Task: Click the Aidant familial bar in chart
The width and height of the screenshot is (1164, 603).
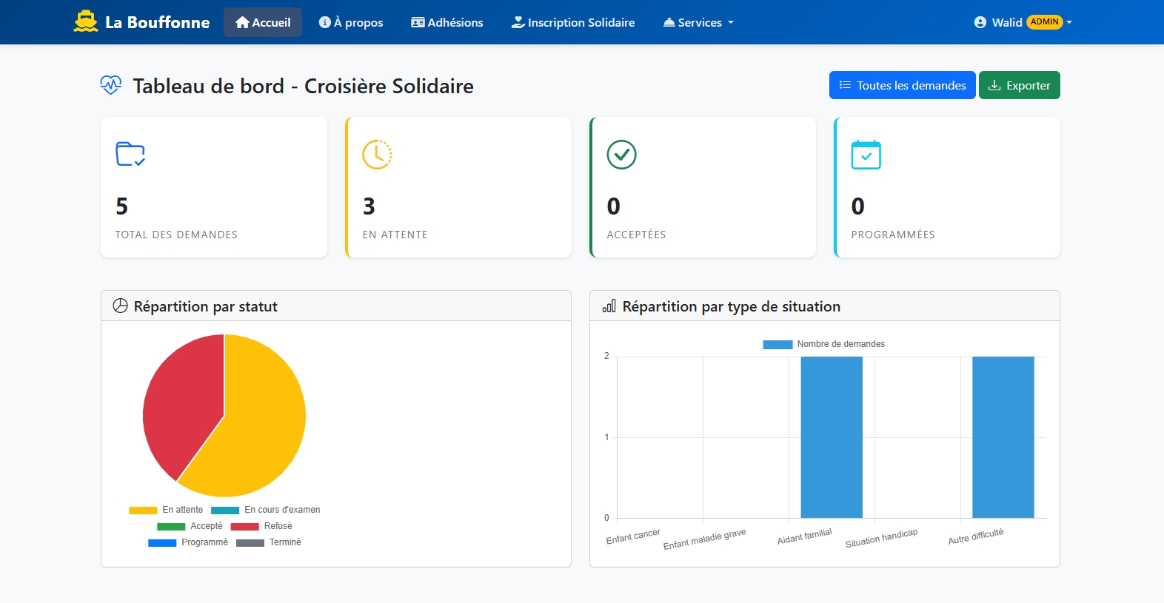Action: [x=831, y=437]
